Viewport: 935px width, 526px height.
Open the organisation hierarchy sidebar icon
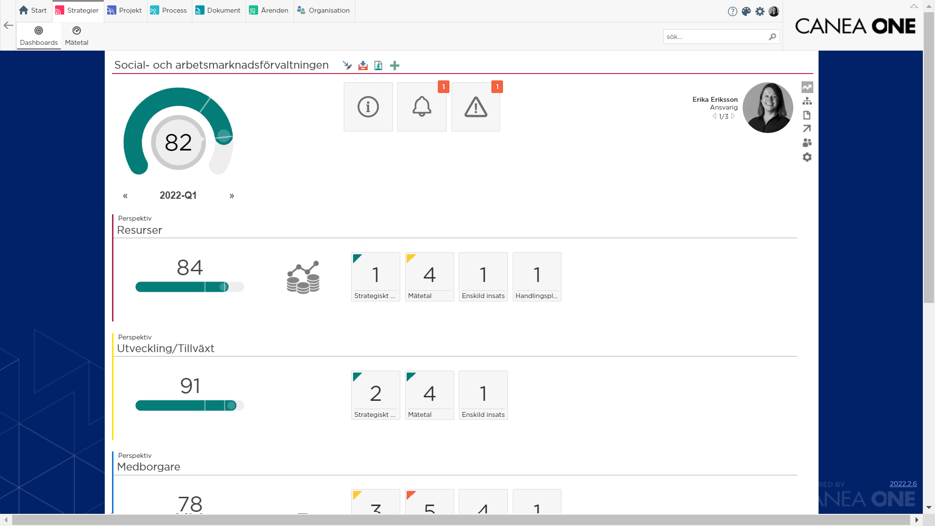click(807, 101)
